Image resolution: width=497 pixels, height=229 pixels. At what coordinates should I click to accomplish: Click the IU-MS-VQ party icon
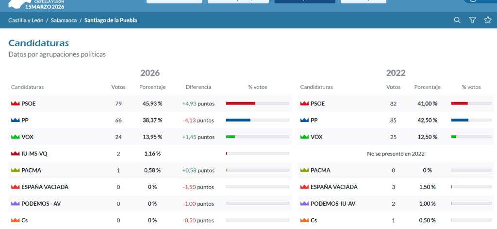pyautogui.click(x=15, y=154)
